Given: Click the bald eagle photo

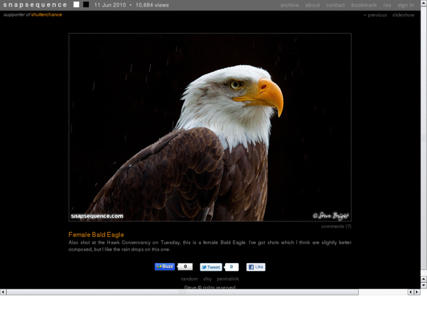Looking at the screenshot, I should [x=210, y=127].
